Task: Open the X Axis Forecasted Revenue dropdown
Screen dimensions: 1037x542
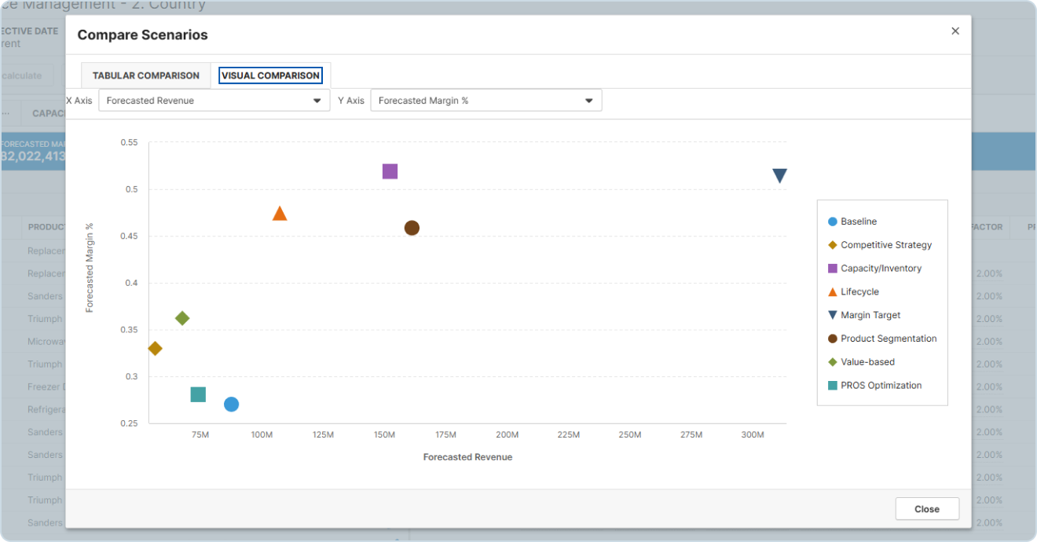Action: tap(214, 101)
